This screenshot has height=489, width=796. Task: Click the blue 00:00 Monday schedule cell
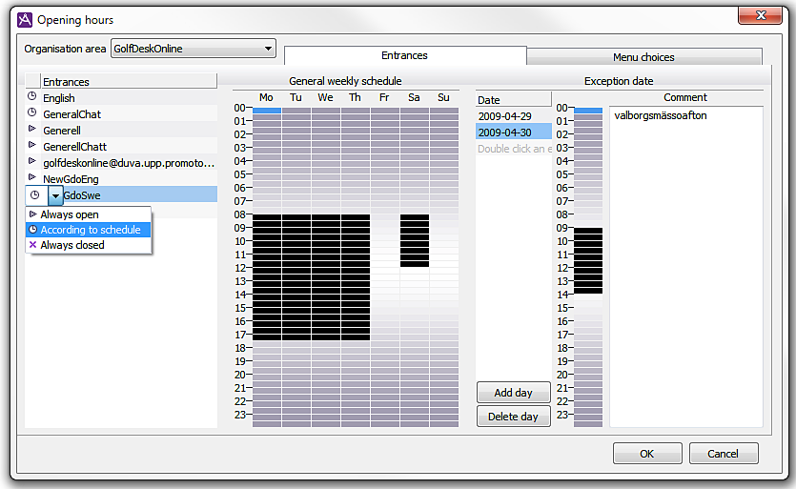(267, 111)
